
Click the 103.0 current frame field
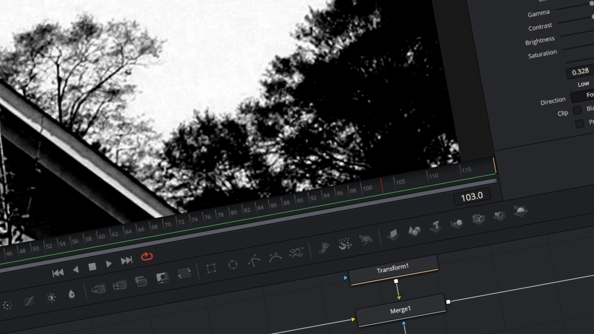point(471,196)
